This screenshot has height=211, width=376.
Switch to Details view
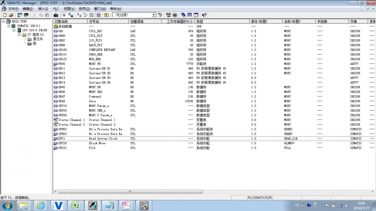pos(98,15)
